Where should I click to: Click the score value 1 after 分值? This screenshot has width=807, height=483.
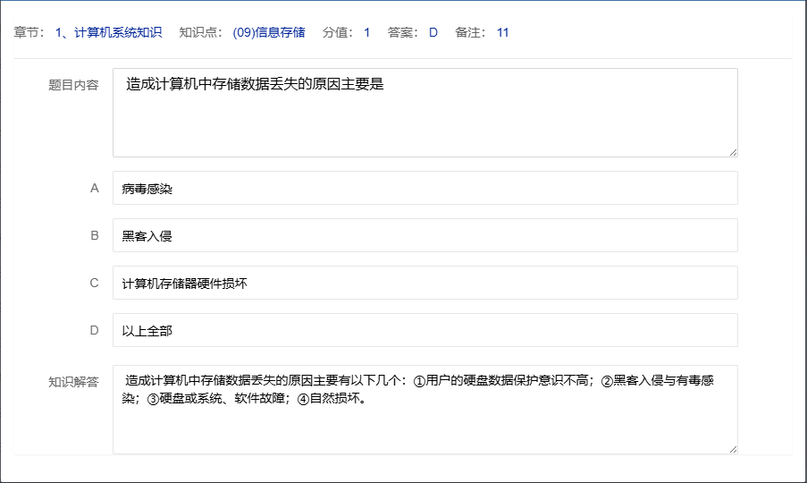[366, 33]
